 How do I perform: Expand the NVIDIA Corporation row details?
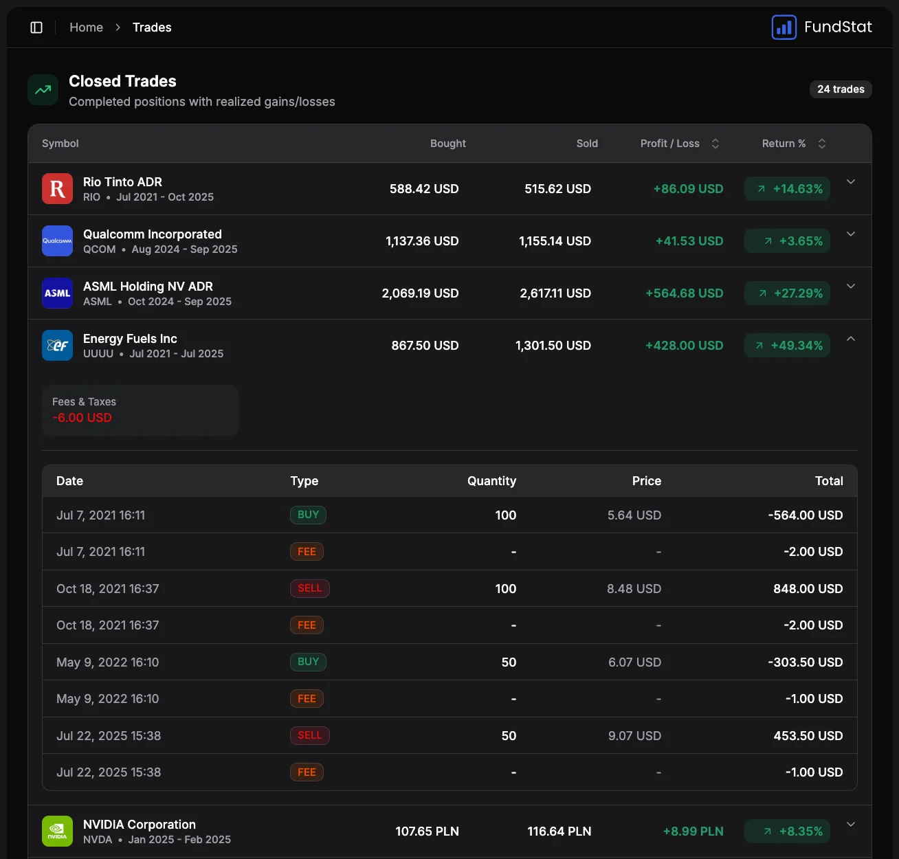pyautogui.click(x=851, y=823)
